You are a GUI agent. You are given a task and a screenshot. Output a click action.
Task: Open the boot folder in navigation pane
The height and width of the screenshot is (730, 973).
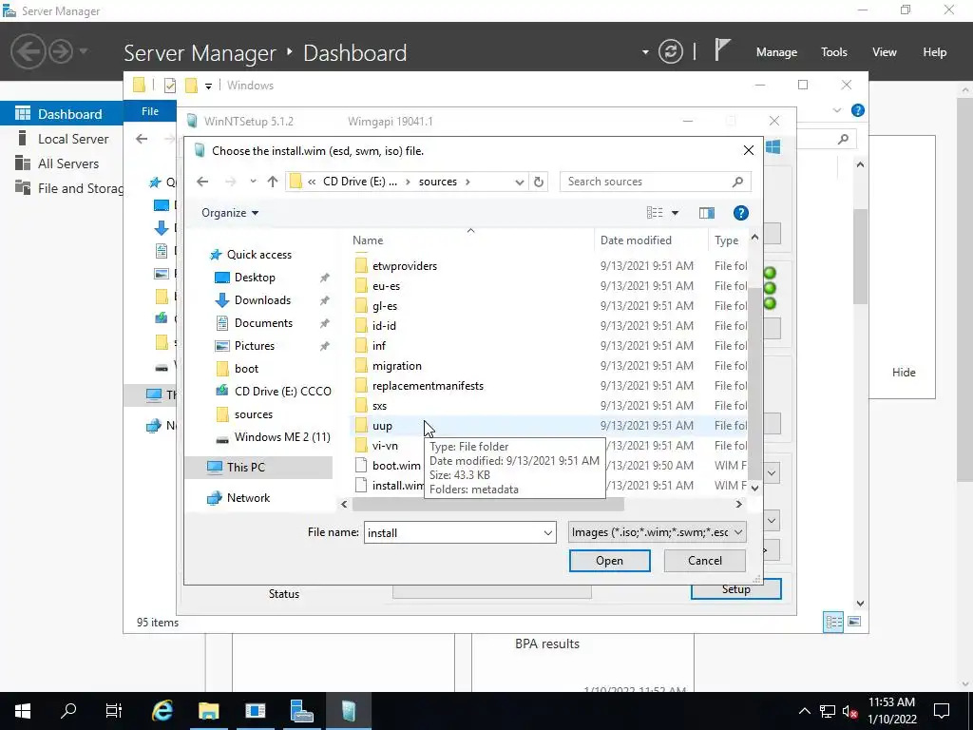pyautogui.click(x=246, y=369)
